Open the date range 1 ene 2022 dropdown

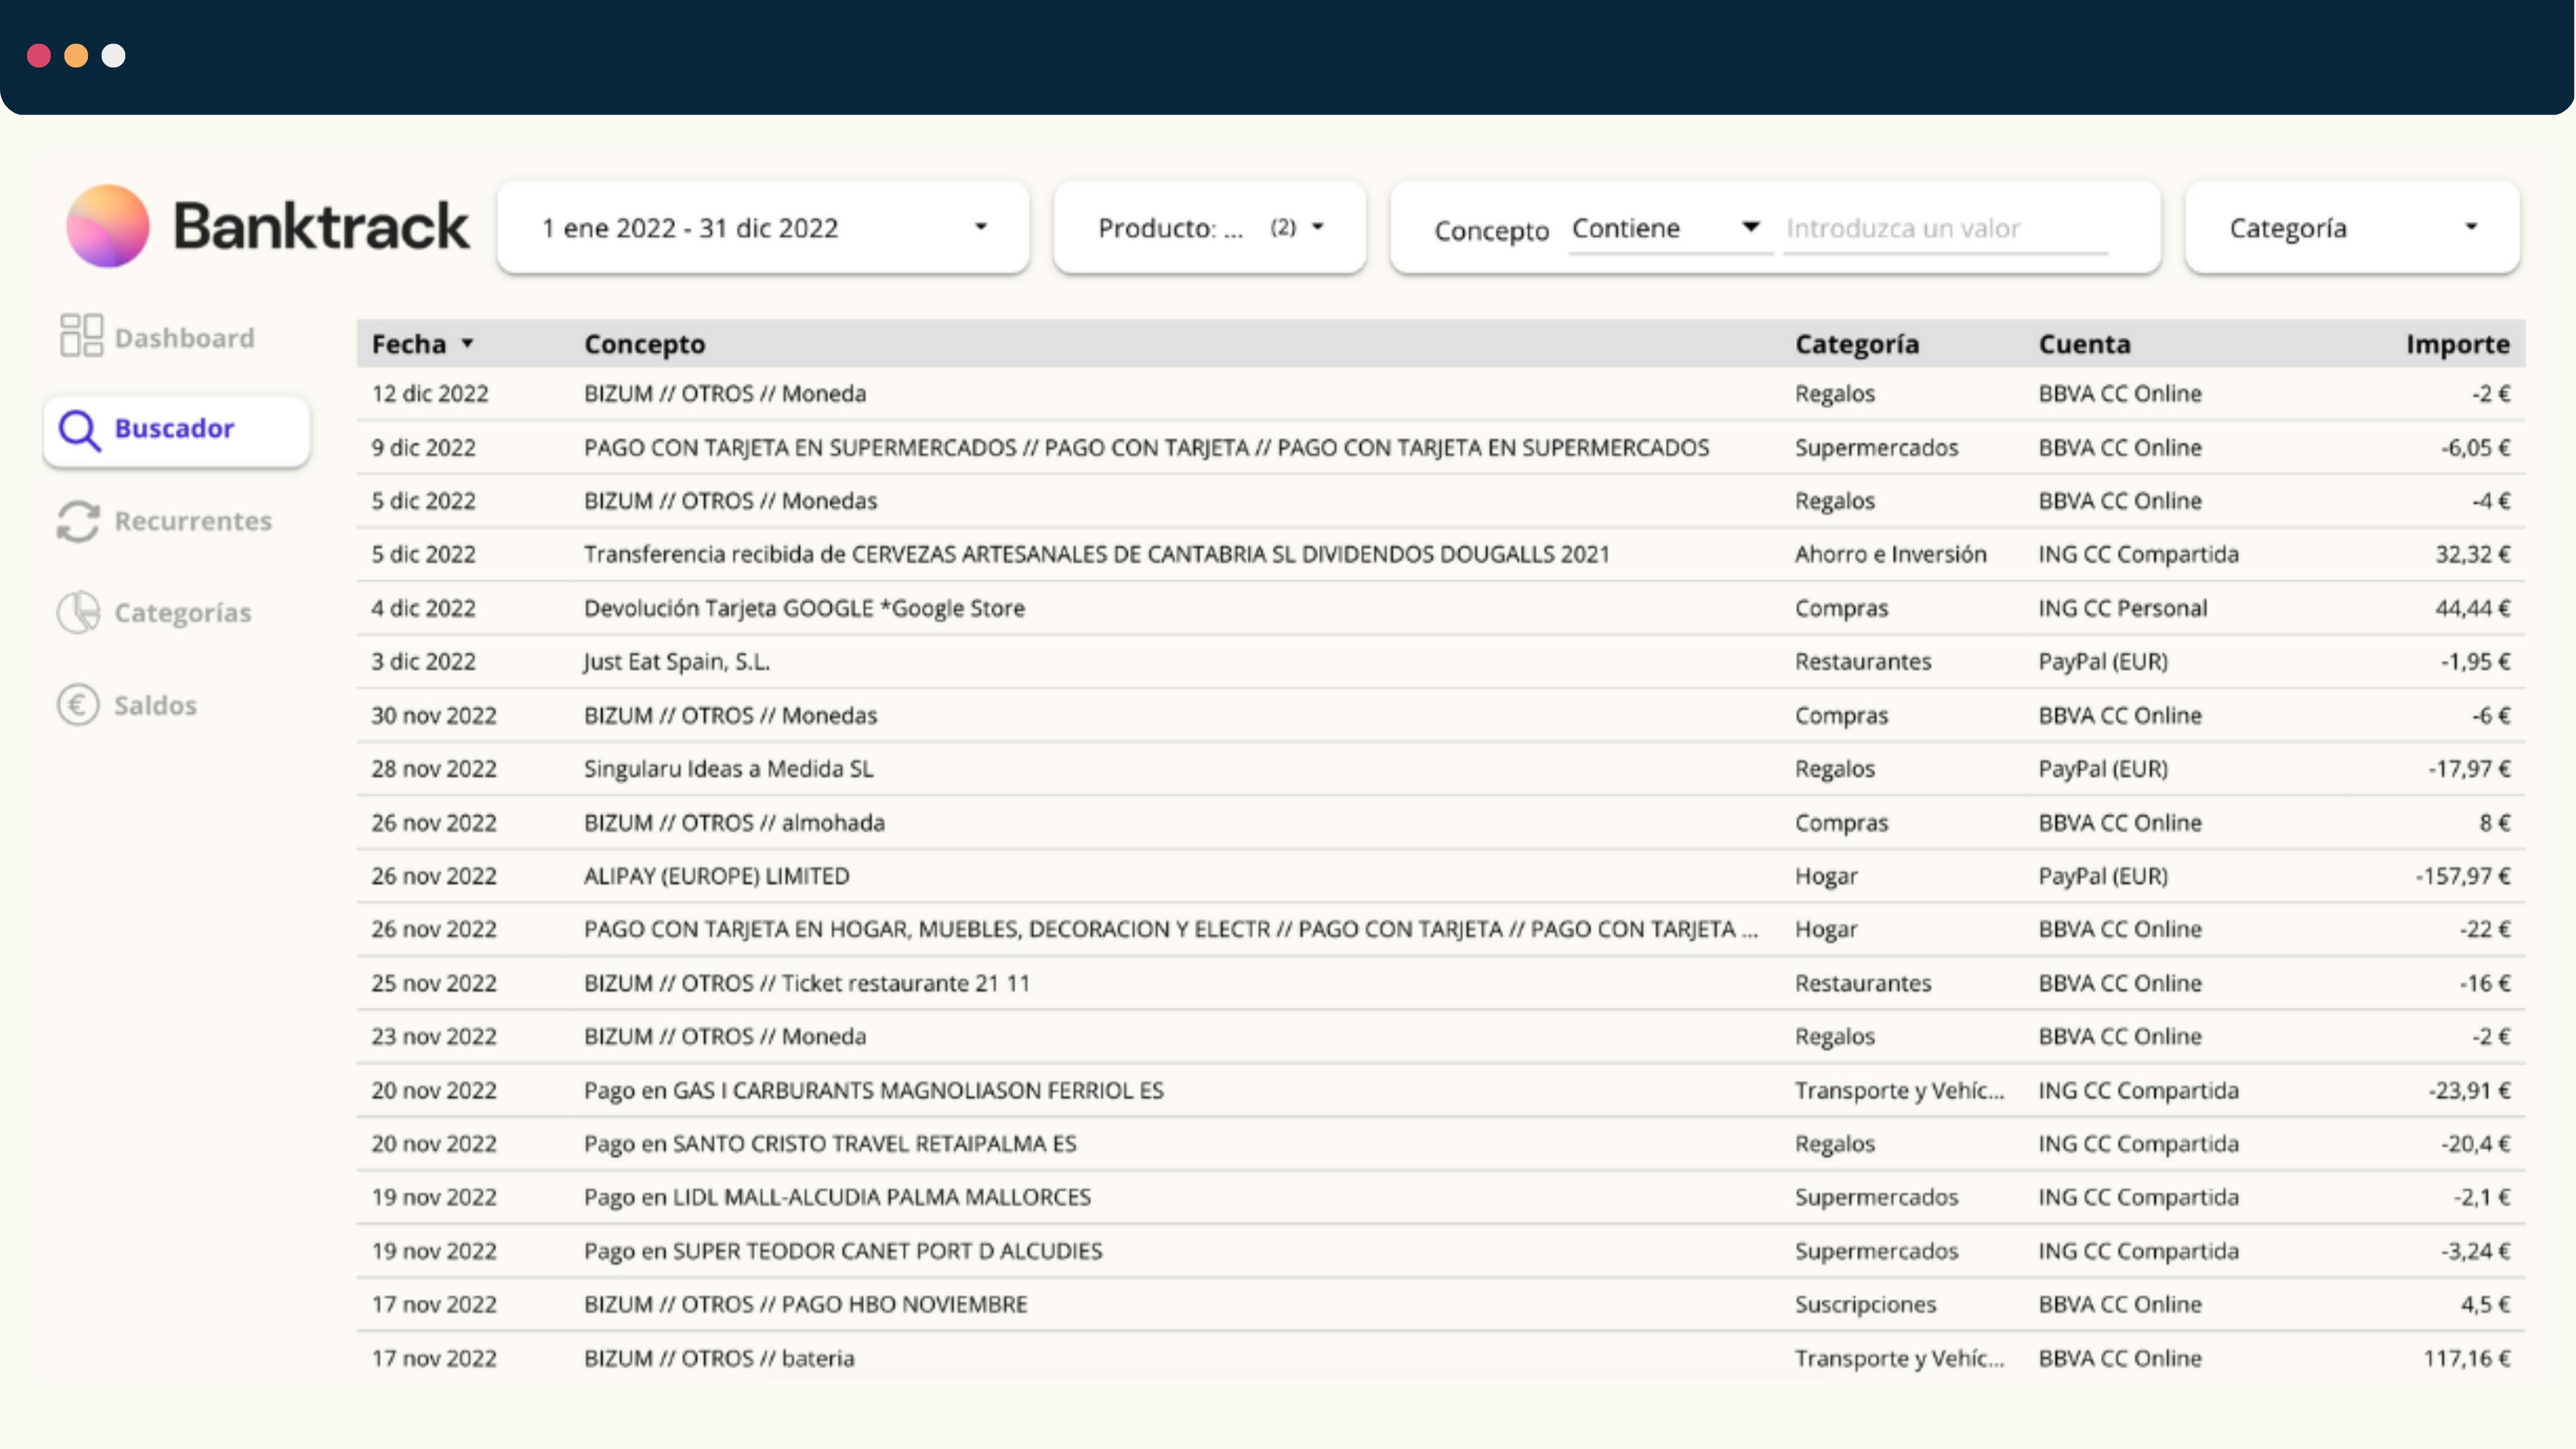point(763,228)
